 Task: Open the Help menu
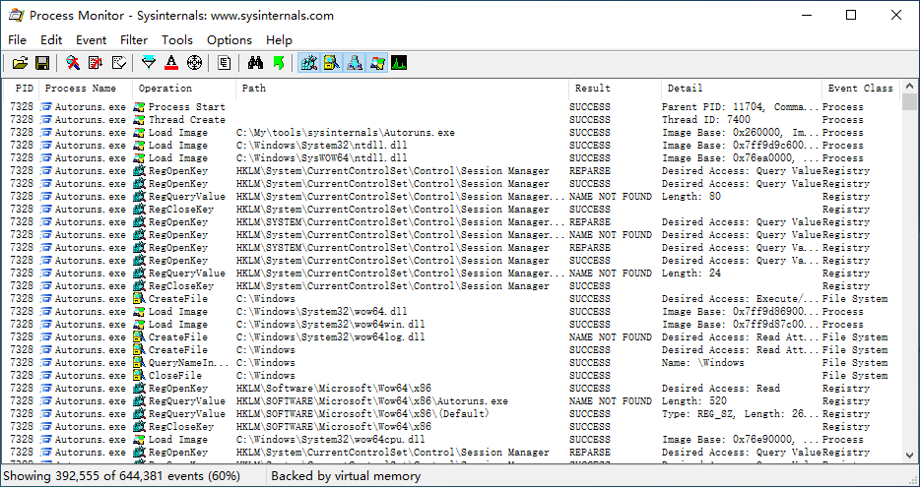tap(279, 40)
